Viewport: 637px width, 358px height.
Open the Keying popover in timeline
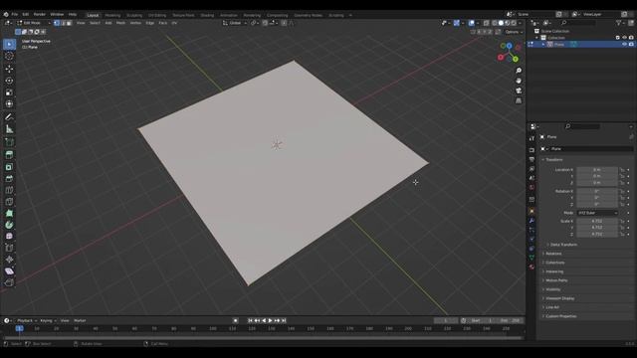tap(48, 320)
